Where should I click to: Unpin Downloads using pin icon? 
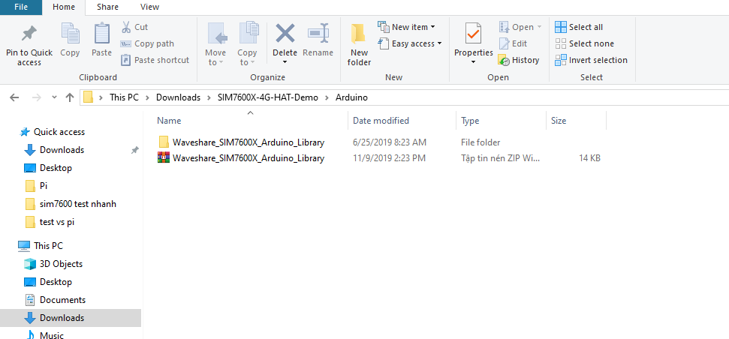point(135,150)
